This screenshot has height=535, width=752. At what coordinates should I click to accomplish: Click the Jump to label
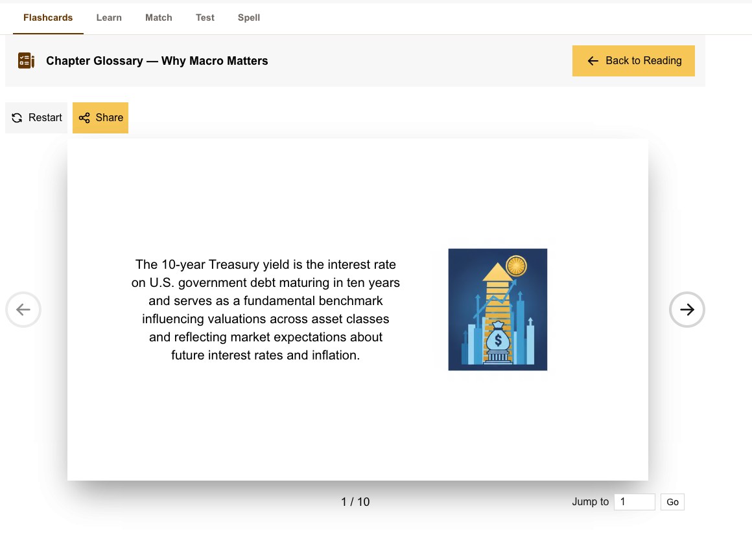pyautogui.click(x=591, y=502)
